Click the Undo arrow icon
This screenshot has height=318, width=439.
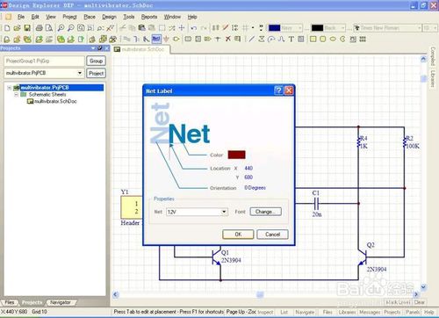click(x=193, y=28)
